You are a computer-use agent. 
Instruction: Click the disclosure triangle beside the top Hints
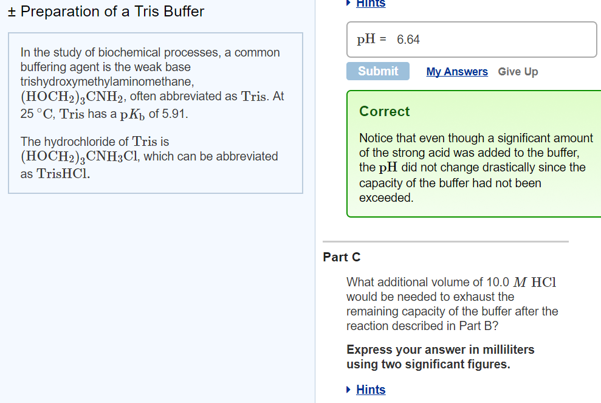348,4
